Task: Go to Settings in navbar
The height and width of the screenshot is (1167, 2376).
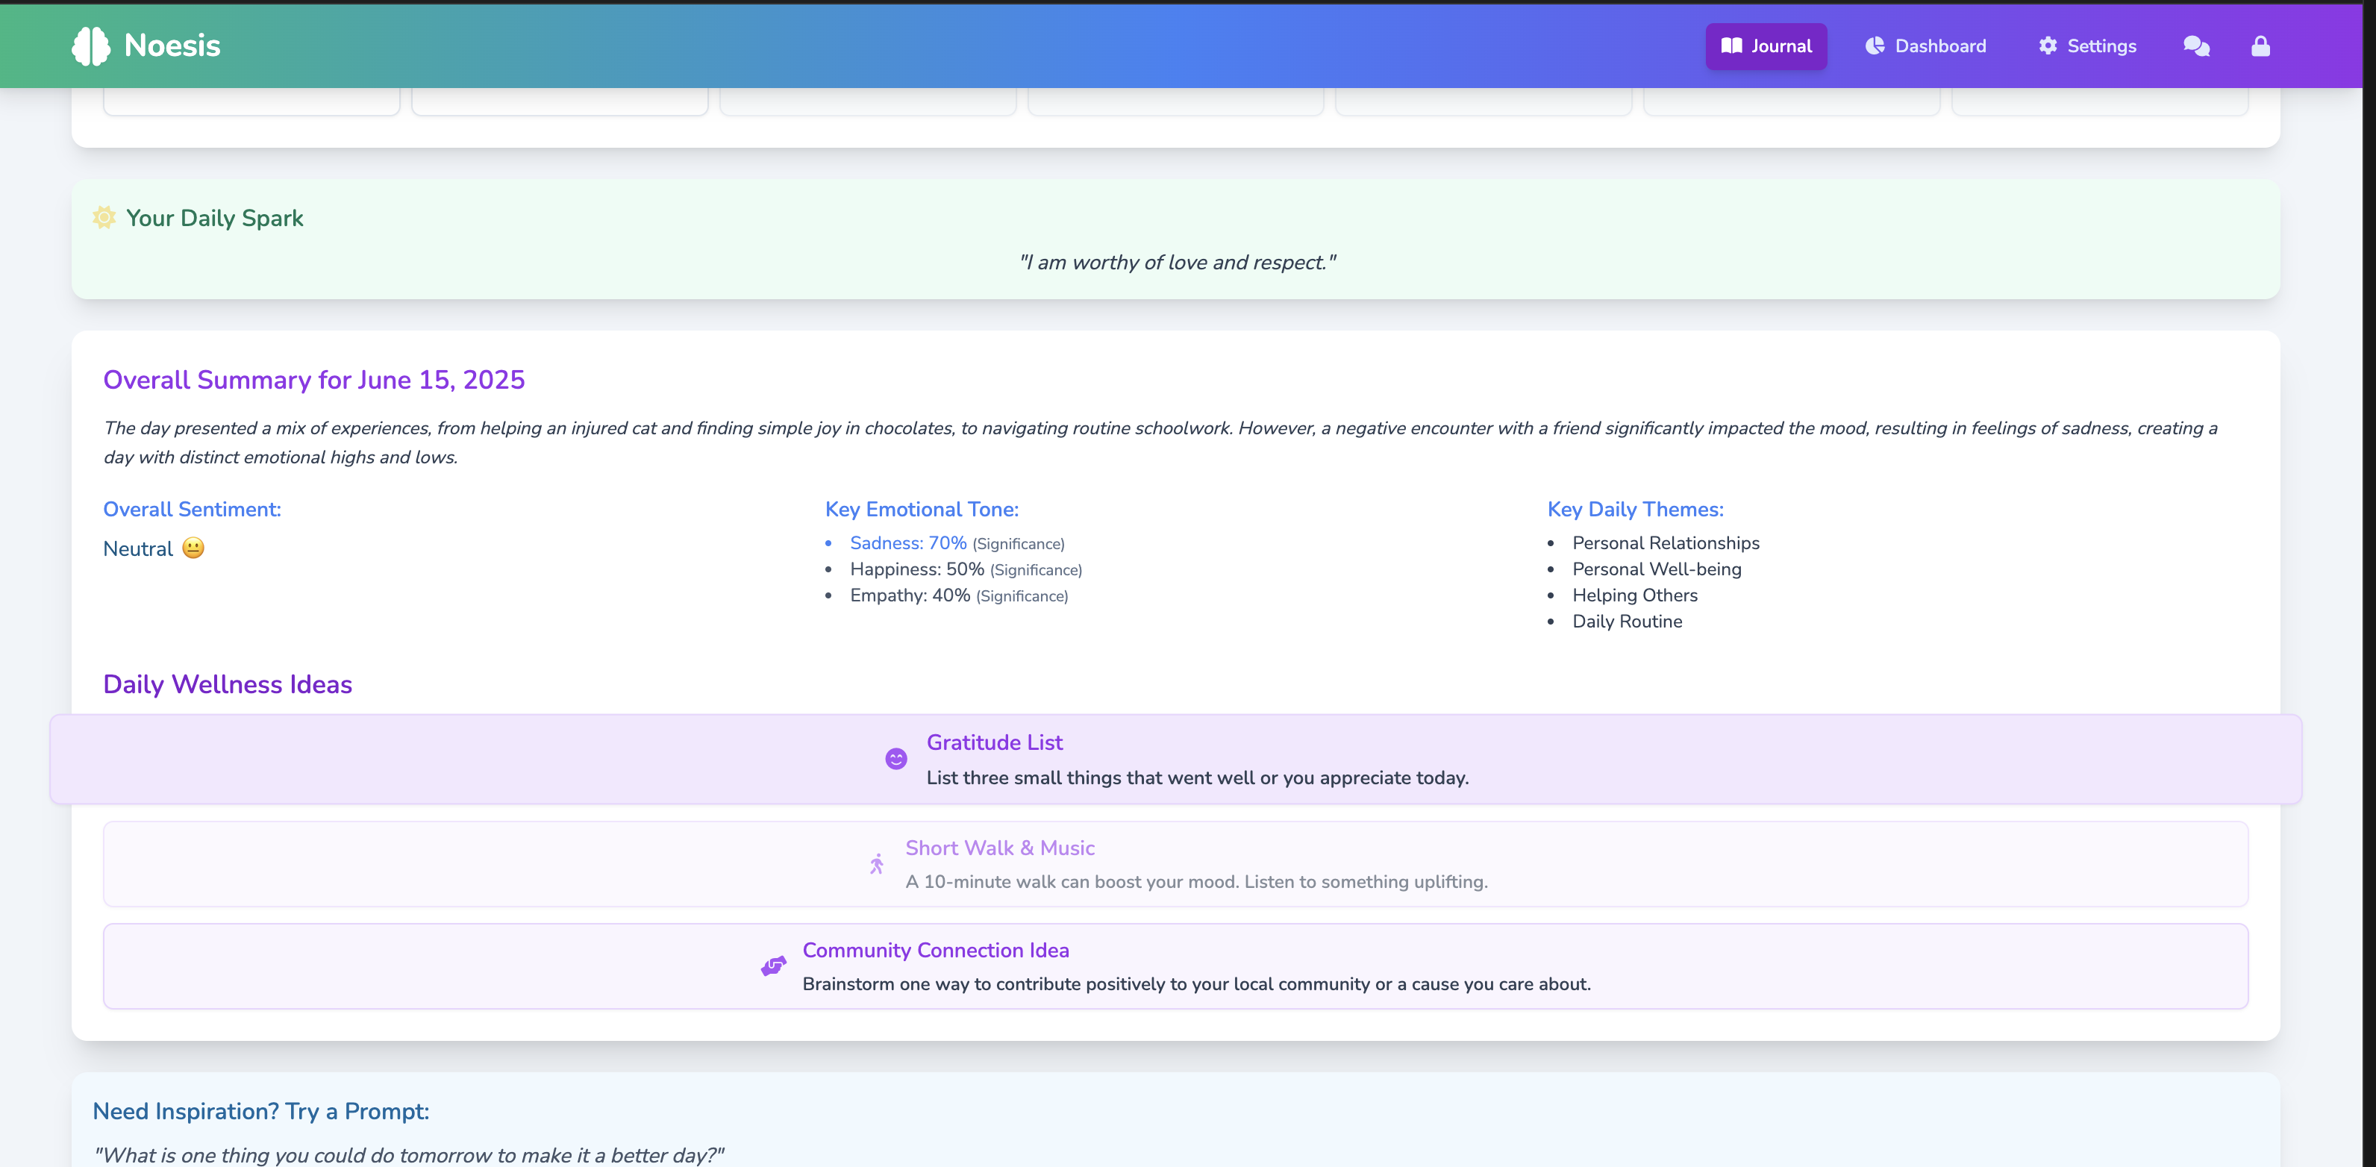Action: (2086, 46)
